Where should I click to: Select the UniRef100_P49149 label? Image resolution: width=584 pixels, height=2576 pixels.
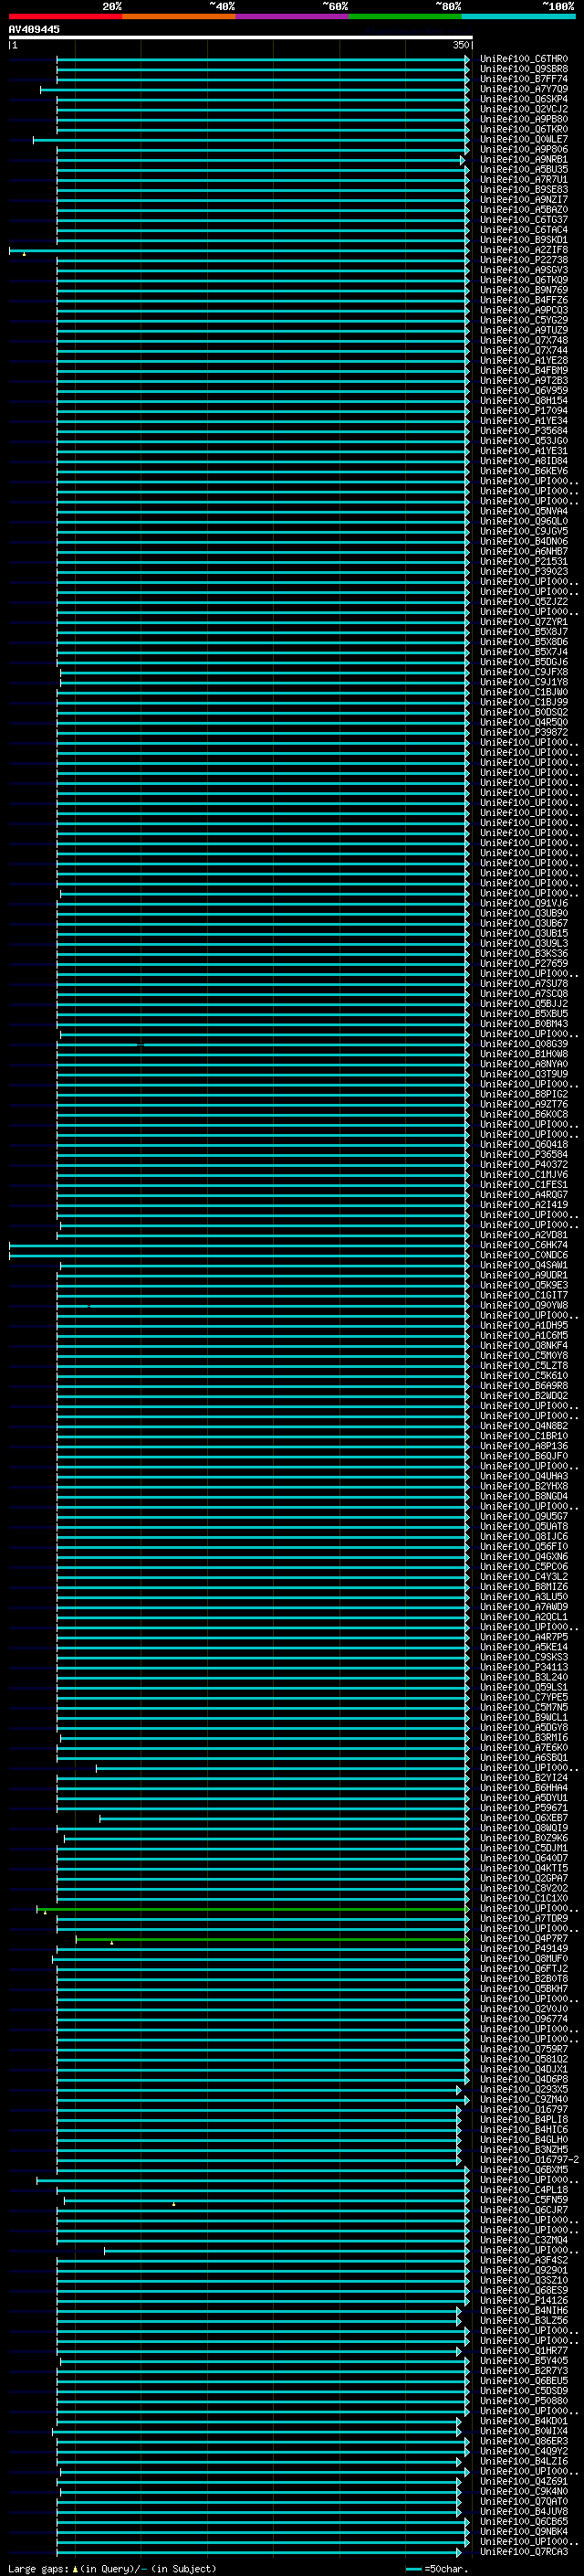(x=524, y=1948)
